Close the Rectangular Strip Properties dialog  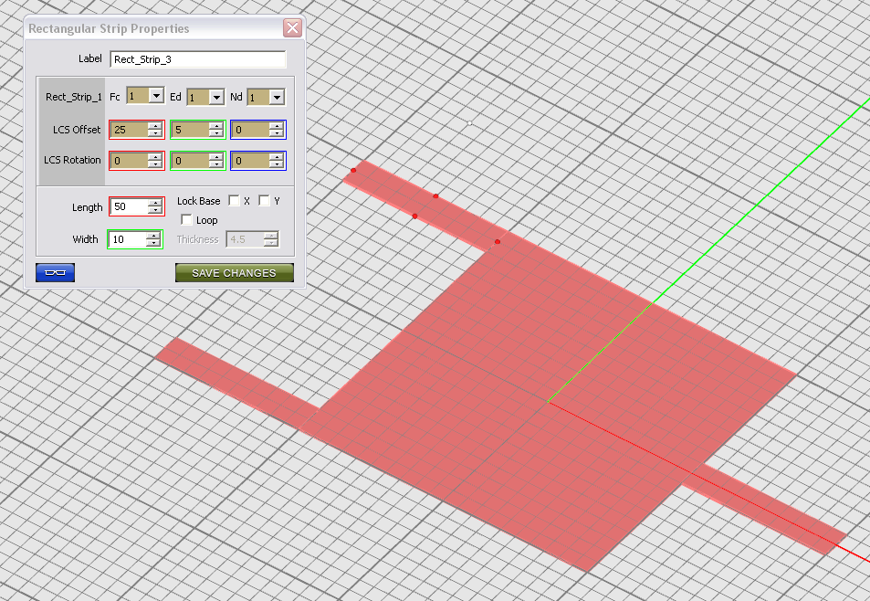(x=292, y=28)
